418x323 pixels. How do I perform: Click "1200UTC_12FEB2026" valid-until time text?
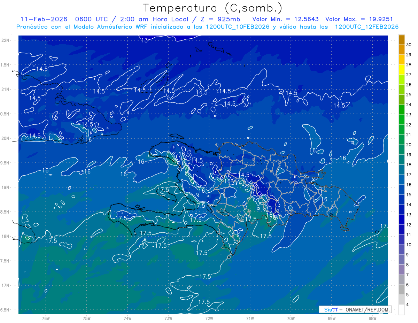point(367,27)
